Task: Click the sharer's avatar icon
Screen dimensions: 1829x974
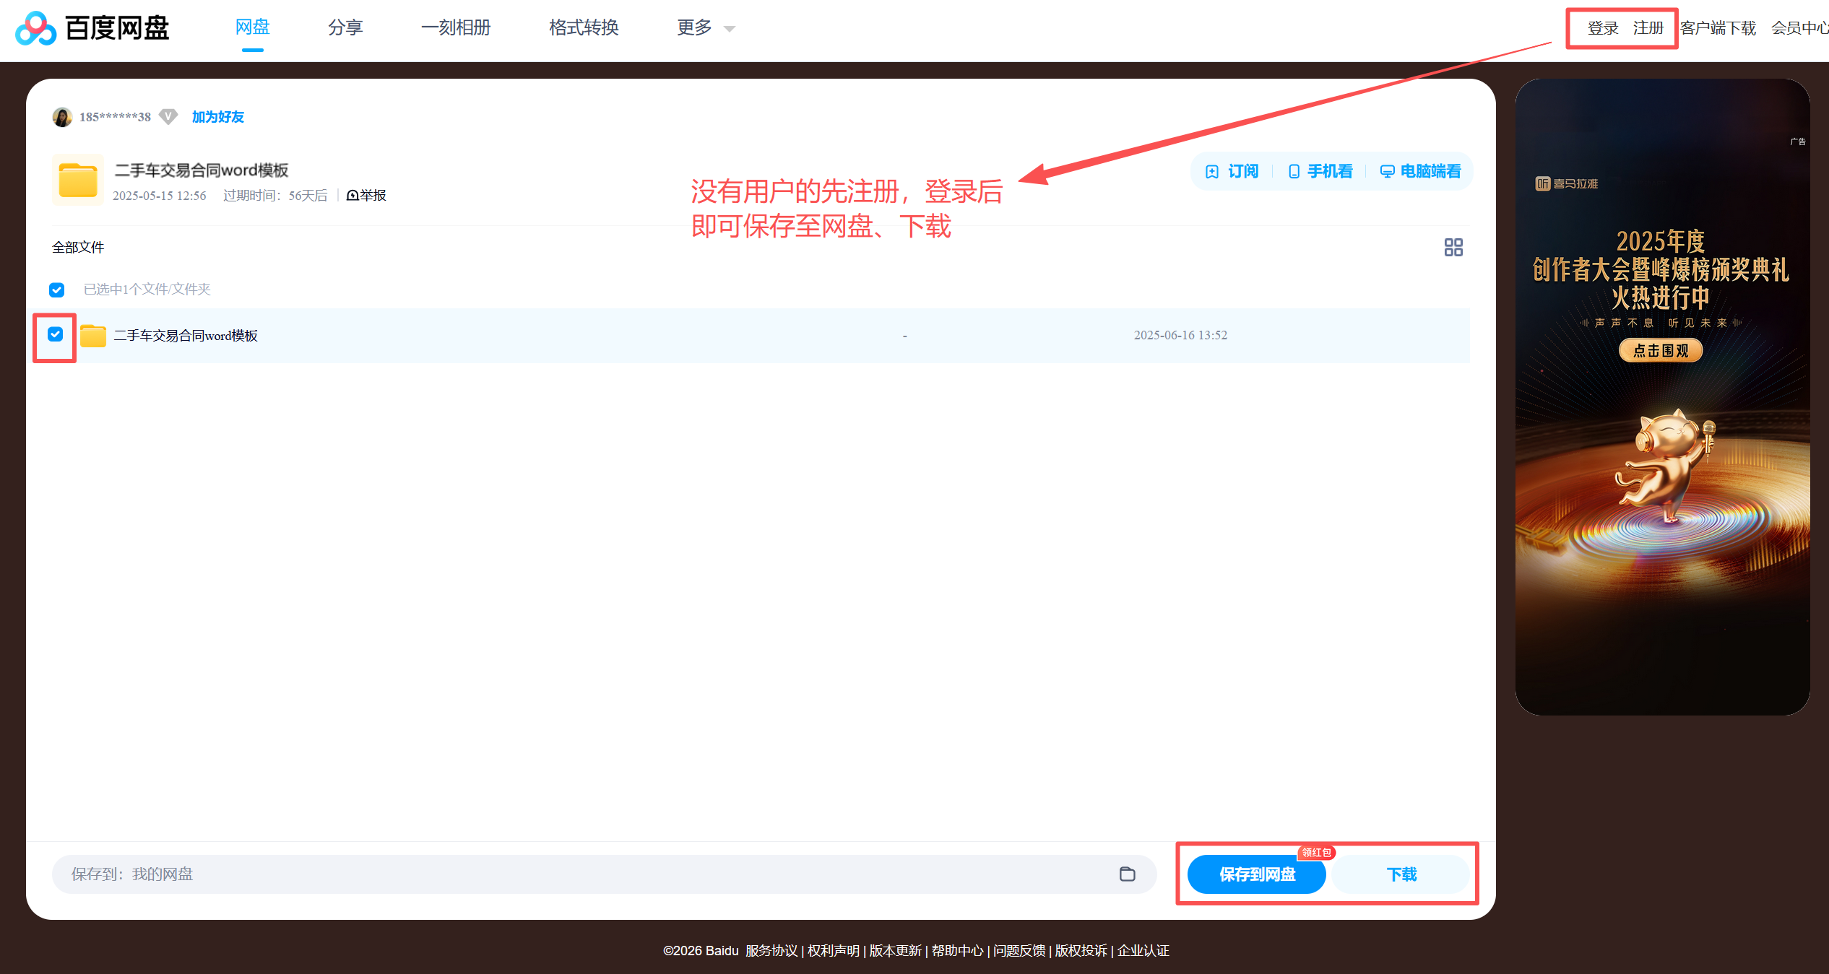Action: pos(62,117)
